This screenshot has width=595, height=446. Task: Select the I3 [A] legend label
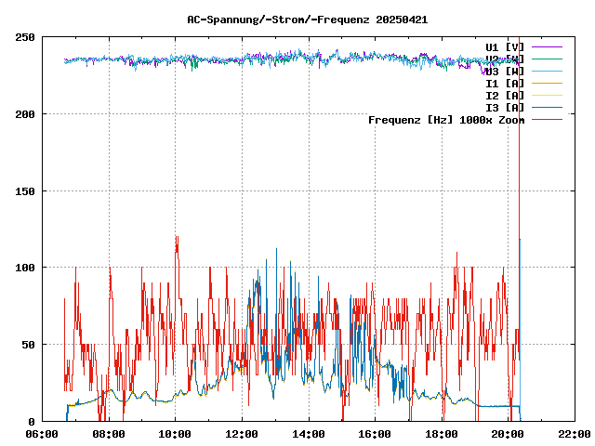coord(505,107)
